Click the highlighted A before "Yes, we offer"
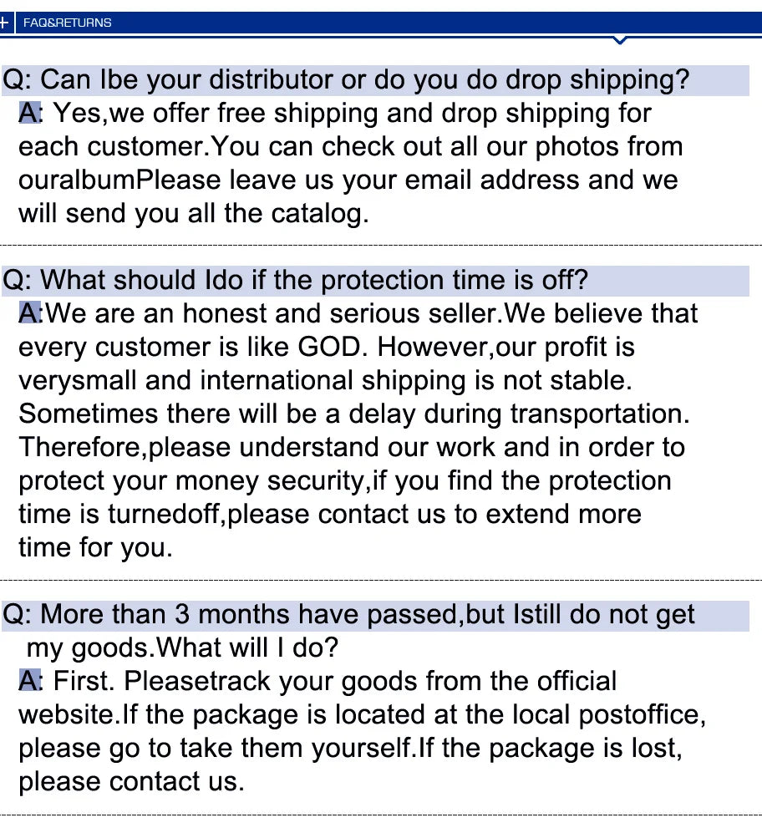 pyautogui.click(x=28, y=113)
